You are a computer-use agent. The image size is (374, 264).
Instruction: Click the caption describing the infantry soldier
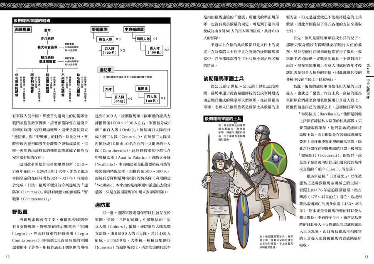click(276, 242)
